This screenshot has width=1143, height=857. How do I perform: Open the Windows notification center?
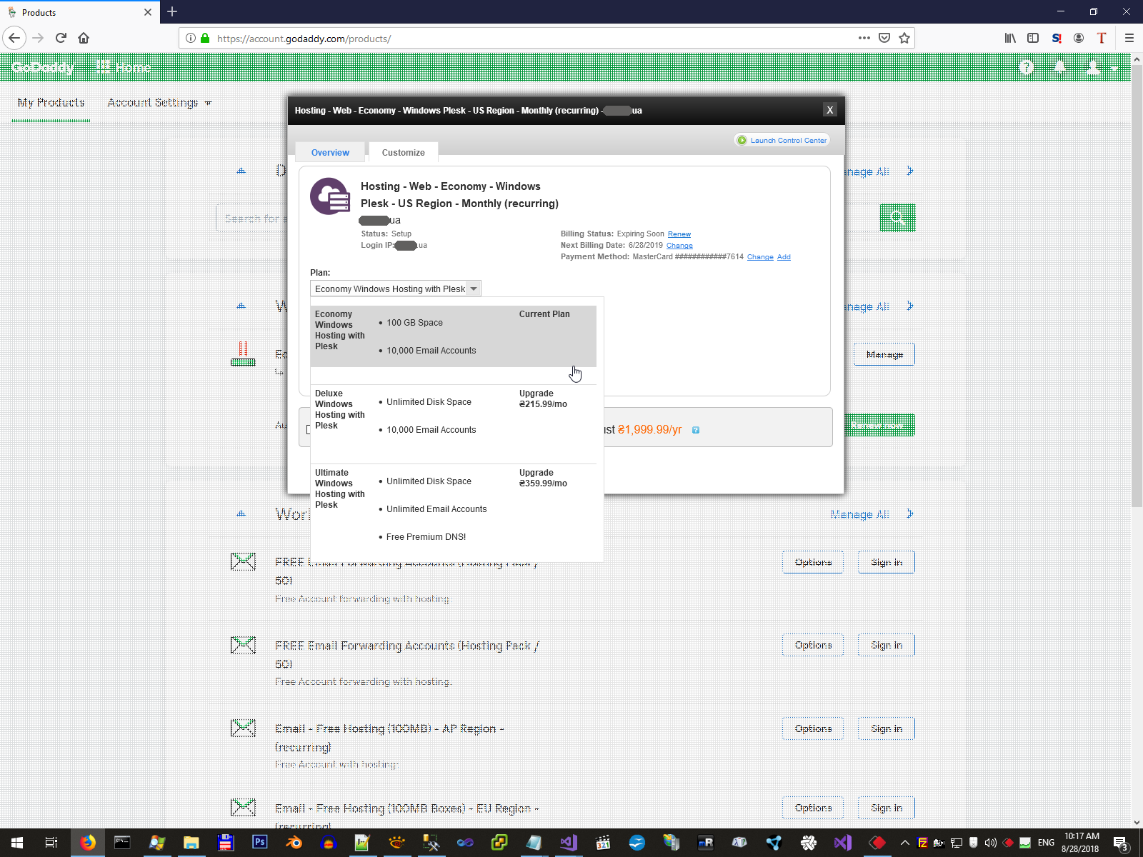[1121, 843]
